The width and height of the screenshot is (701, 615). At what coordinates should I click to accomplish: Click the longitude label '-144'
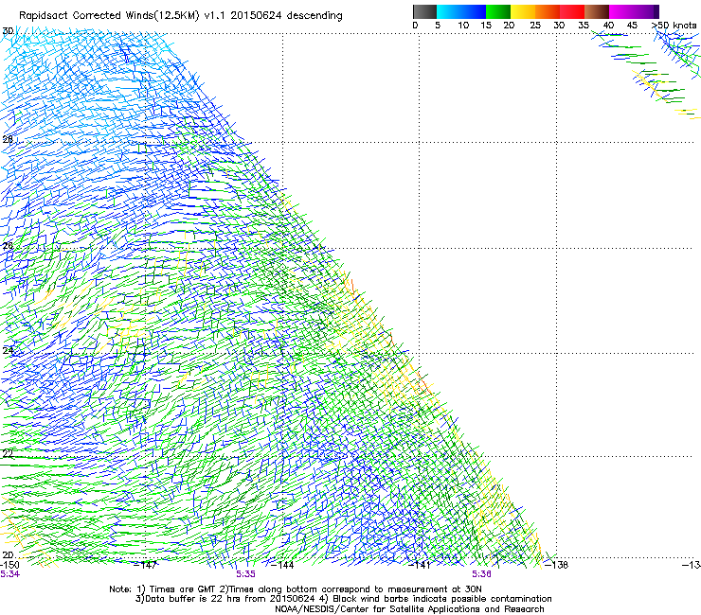click(282, 565)
